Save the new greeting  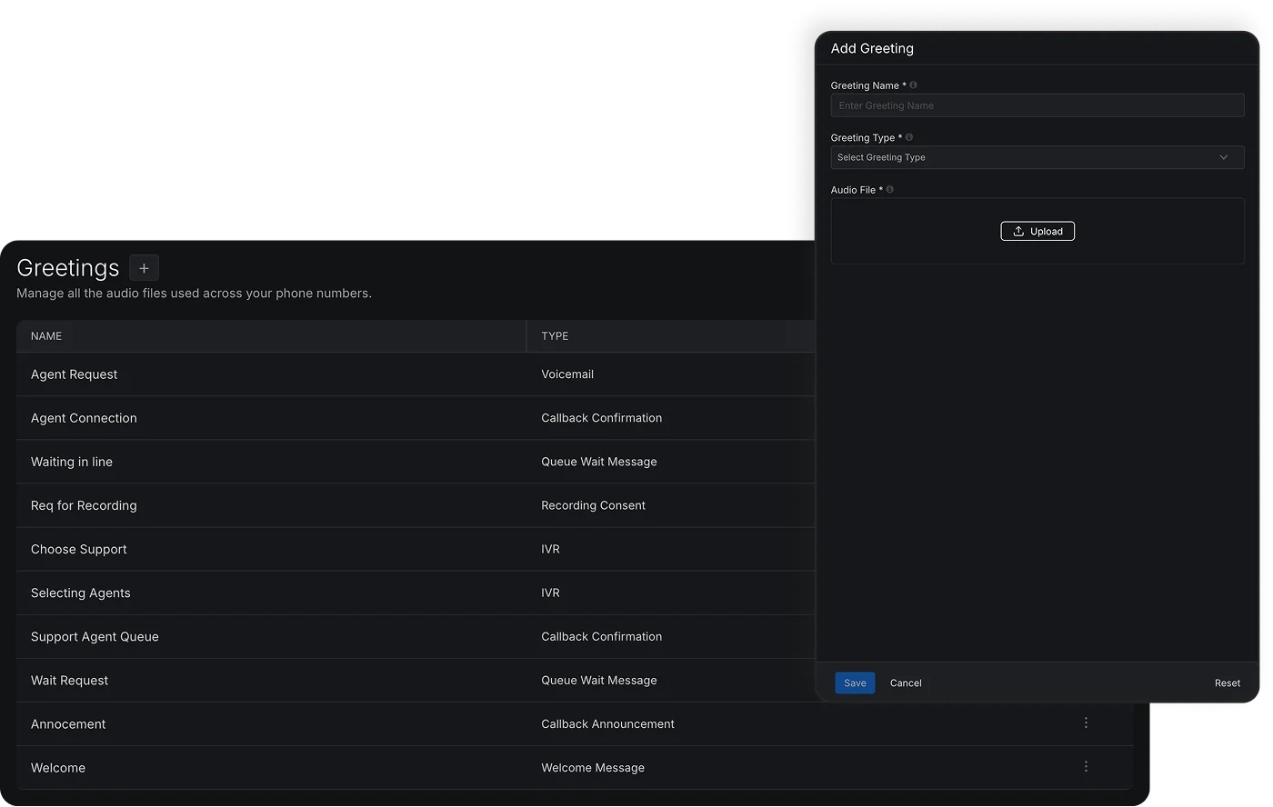855,683
